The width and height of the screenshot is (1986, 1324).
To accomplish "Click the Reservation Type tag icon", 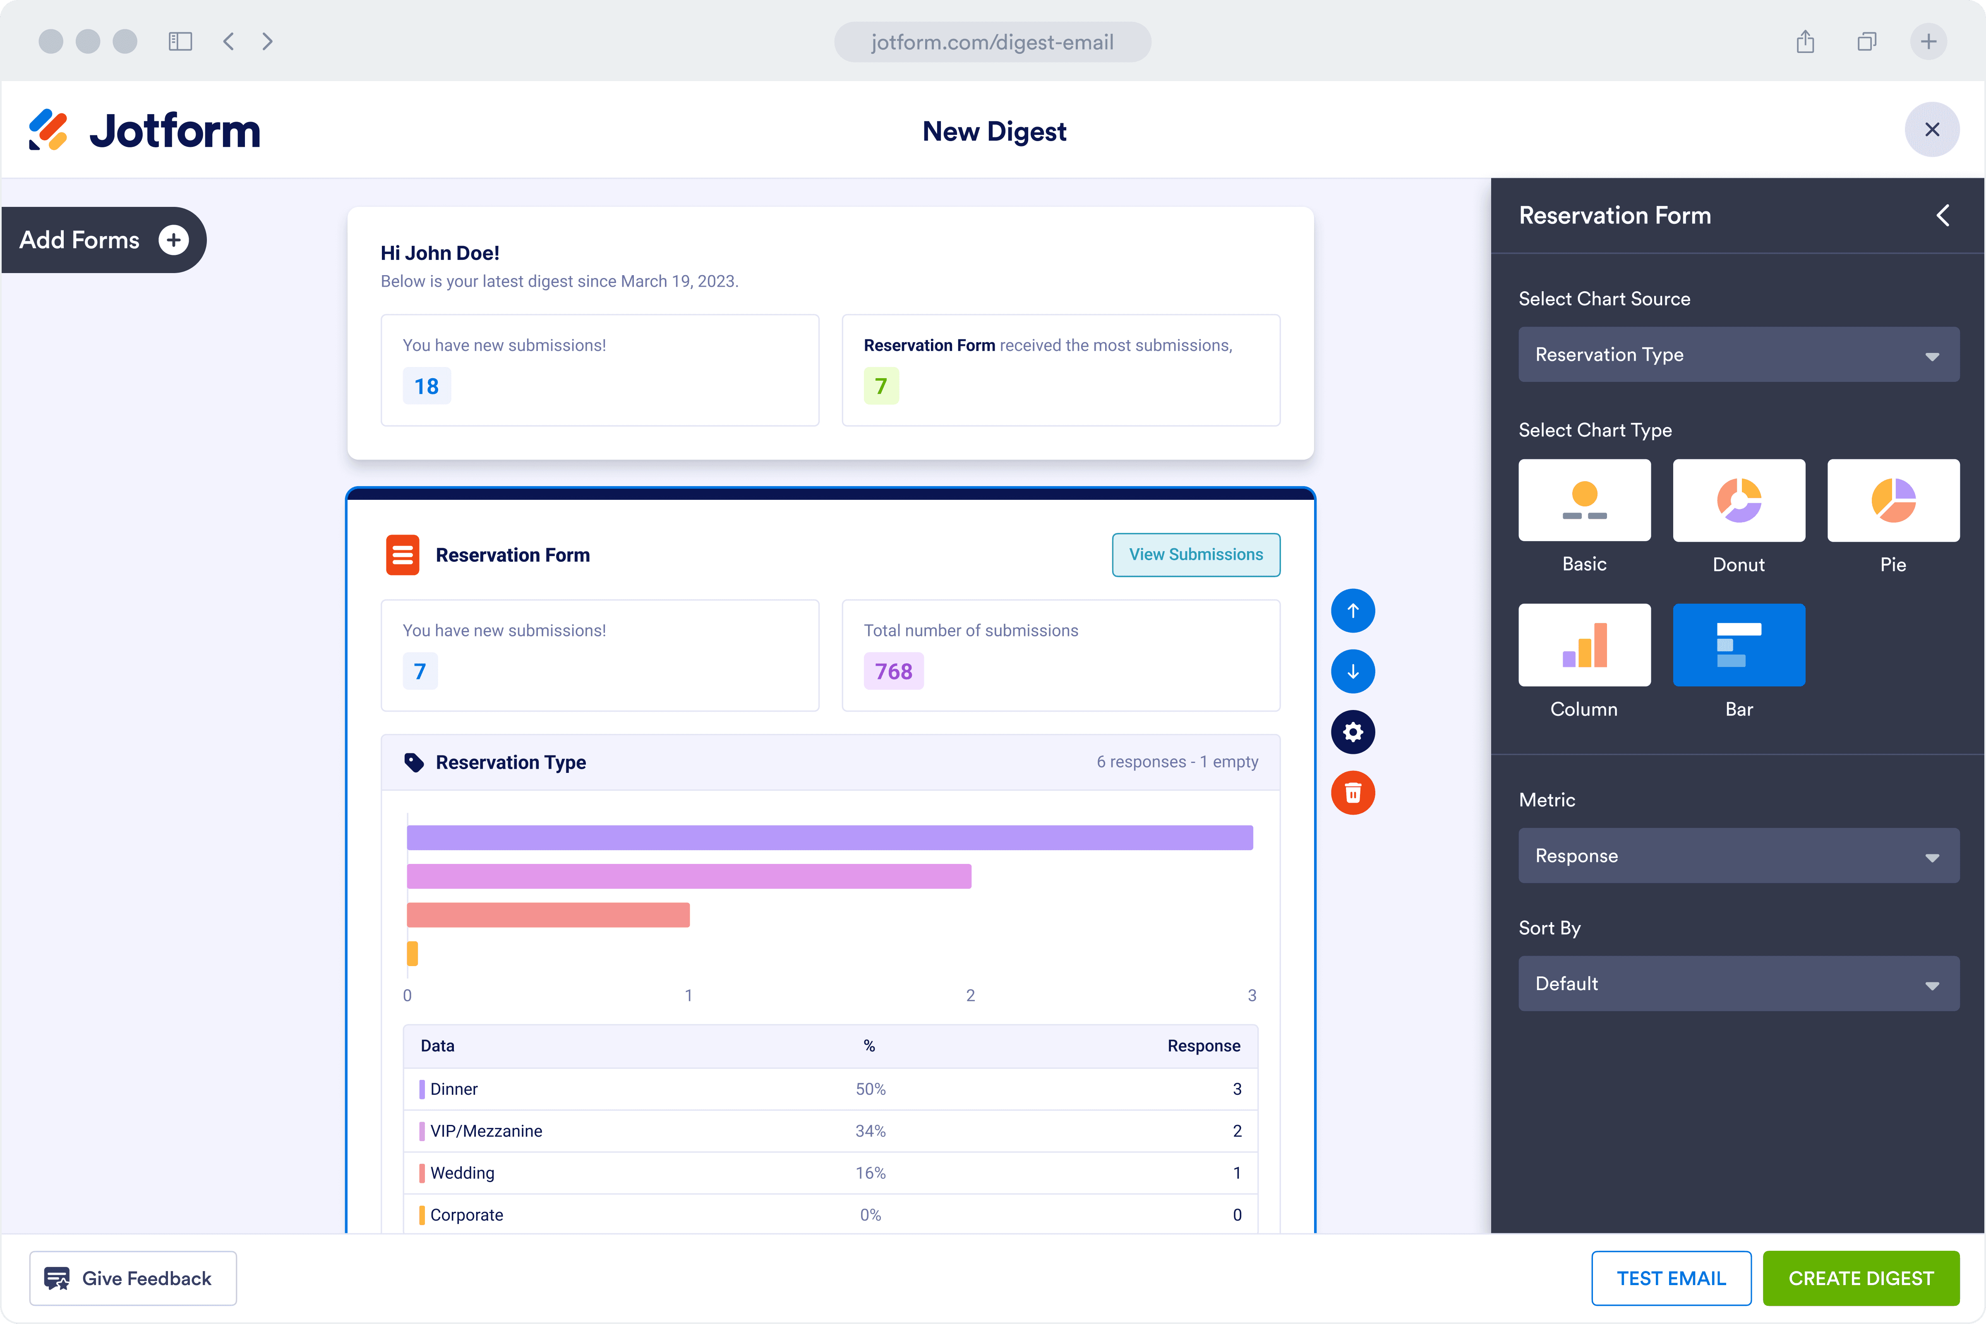I will [414, 763].
